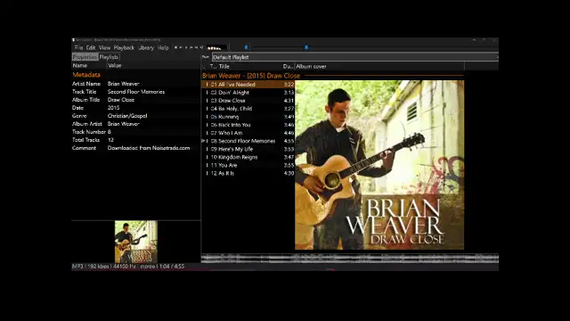Click the Artist Name property row
This screenshot has height=321, width=570.
click(x=136, y=84)
